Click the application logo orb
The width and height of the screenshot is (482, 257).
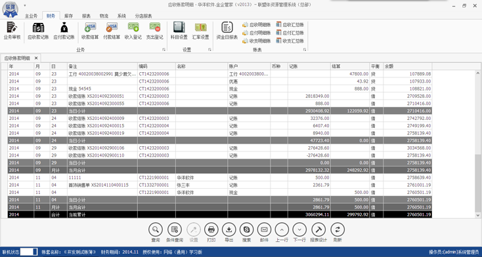[10, 9]
